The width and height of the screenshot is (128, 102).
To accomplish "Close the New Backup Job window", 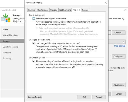I will [125, 10].
